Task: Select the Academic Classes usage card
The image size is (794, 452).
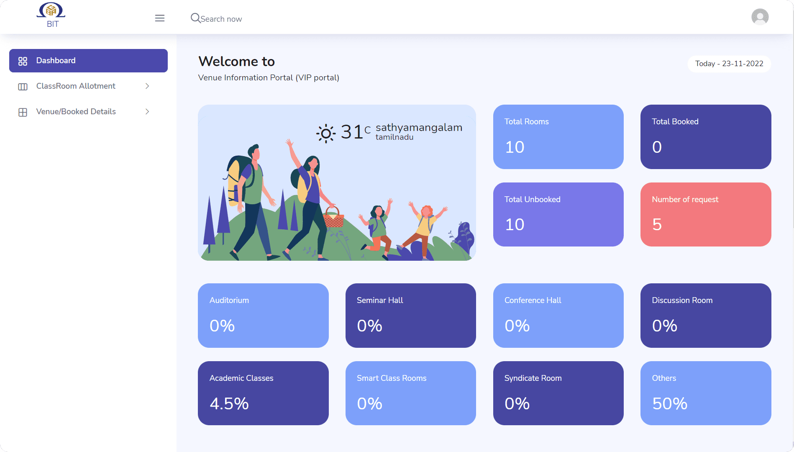Action: coord(263,393)
